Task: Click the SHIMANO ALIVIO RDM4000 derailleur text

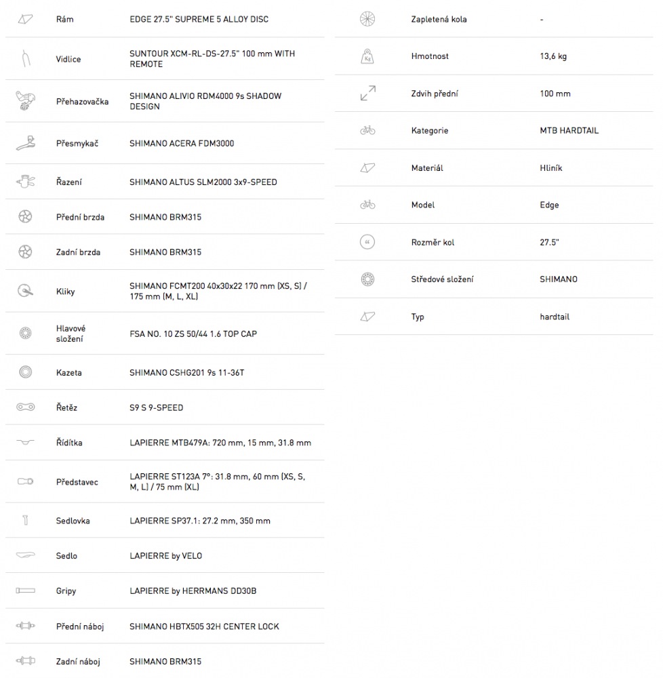Action: (205, 101)
